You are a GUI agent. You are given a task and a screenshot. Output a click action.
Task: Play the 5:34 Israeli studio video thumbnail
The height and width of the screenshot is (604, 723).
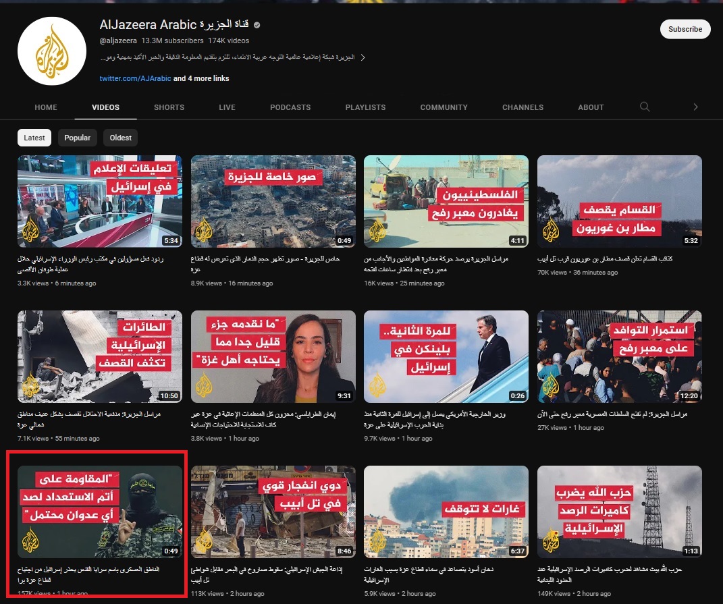100,202
